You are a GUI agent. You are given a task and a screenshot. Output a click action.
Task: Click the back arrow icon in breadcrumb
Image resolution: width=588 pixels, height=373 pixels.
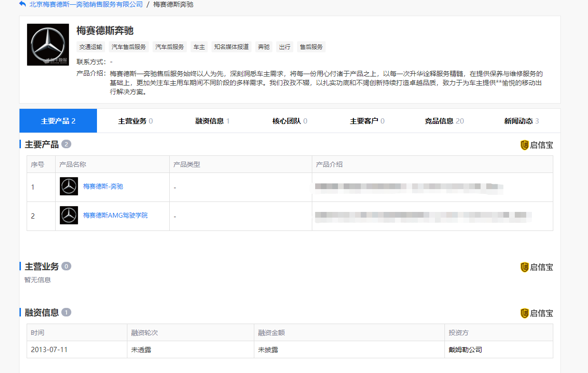coord(23,4)
